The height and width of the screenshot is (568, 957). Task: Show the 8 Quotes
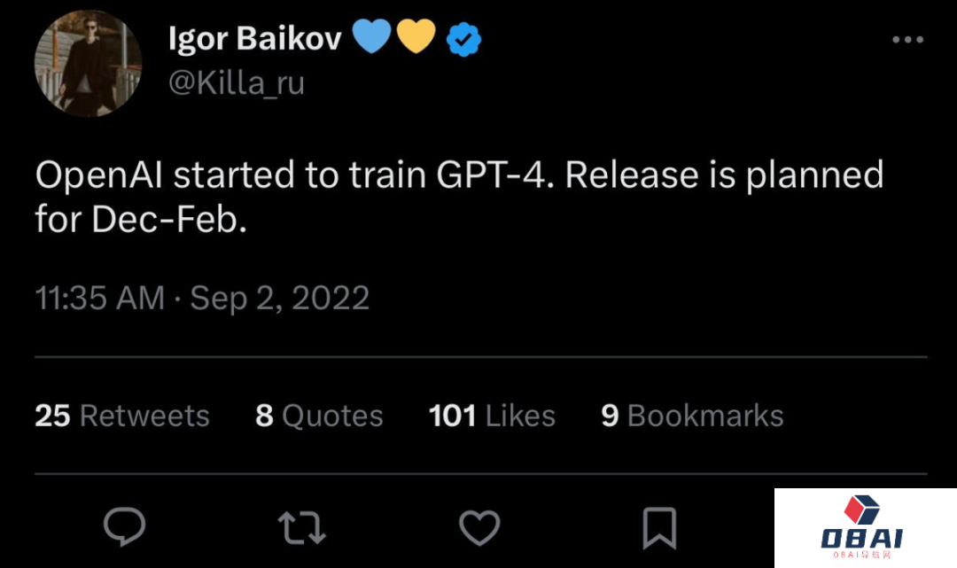(x=319, y=416)
